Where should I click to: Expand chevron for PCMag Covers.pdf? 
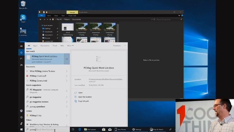tap(67, 76)
